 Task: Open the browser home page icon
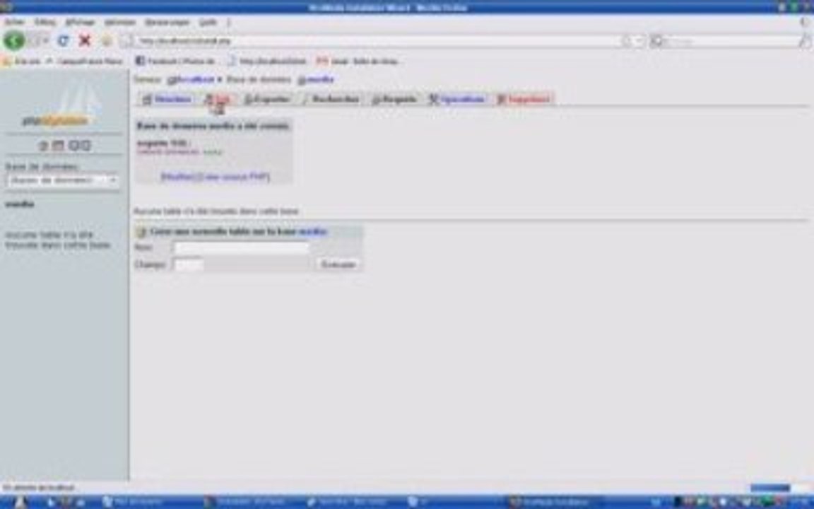click(107, 40)
